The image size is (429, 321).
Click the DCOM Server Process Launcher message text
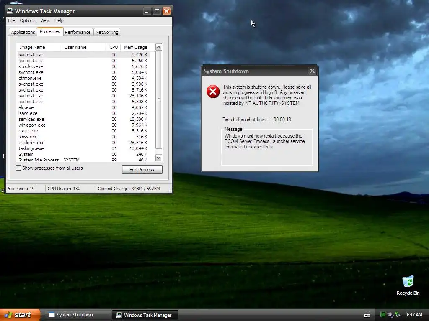(x=265, y=141)
